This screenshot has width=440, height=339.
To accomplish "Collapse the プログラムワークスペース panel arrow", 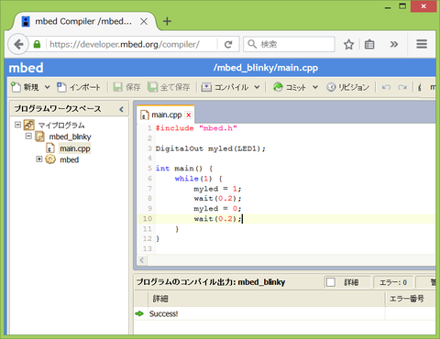I will coord(121,109).
